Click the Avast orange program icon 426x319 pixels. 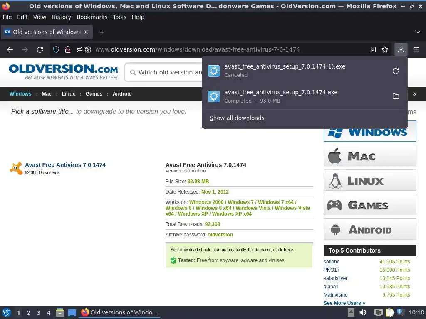coord(16,169)
